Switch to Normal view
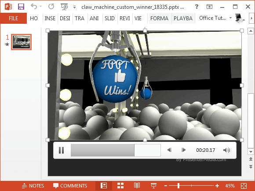This screenshot has width=255, height=191. [104, 186]
